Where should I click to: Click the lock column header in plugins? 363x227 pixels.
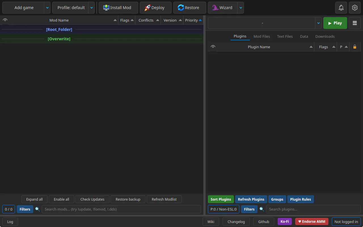[x=355, y=47]
